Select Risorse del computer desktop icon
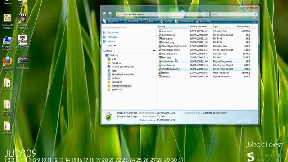The height and width of the screenshot is (162, 288). click(x=7, y=43)
